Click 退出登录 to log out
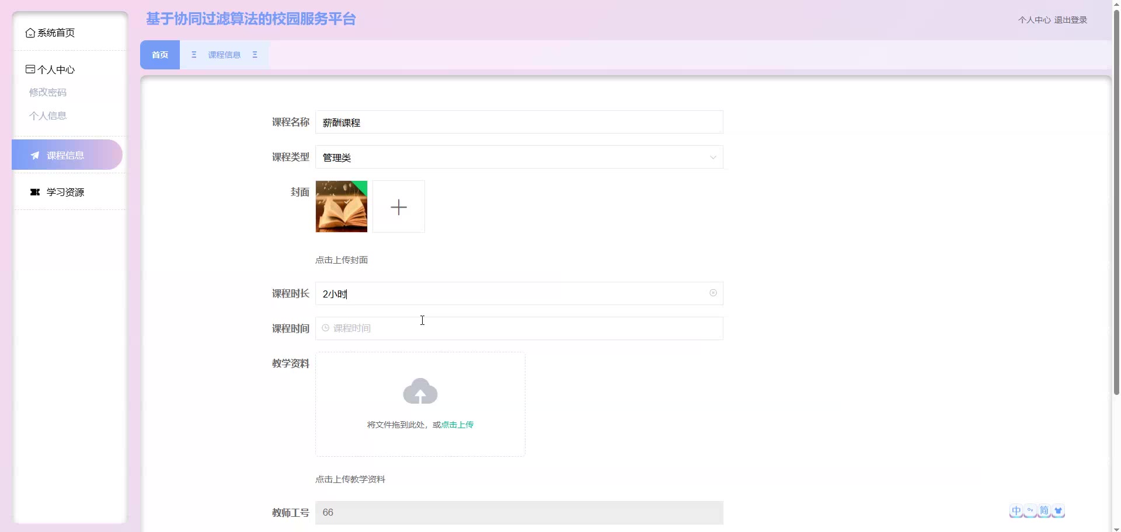1121x532 pixels. click(x=1071, y=20)
